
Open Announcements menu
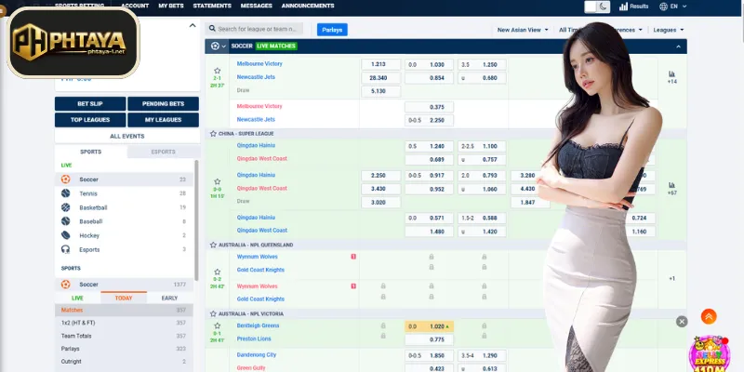(308, 6)
